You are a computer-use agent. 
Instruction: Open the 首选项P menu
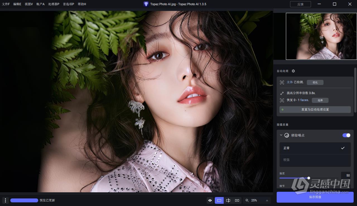(68, 4)
